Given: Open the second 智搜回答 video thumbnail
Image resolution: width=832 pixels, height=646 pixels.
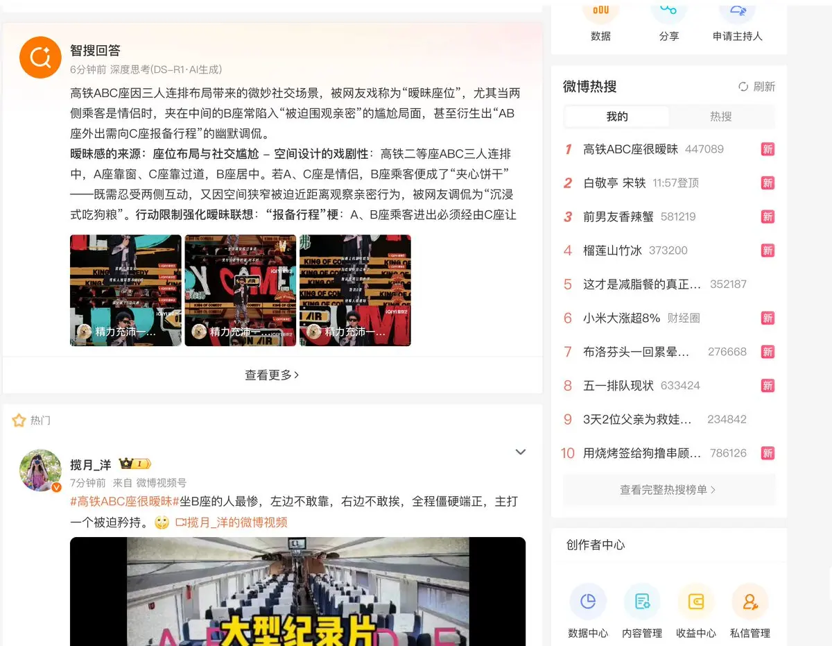Looking at the screenshot, I should coord(241,290).
